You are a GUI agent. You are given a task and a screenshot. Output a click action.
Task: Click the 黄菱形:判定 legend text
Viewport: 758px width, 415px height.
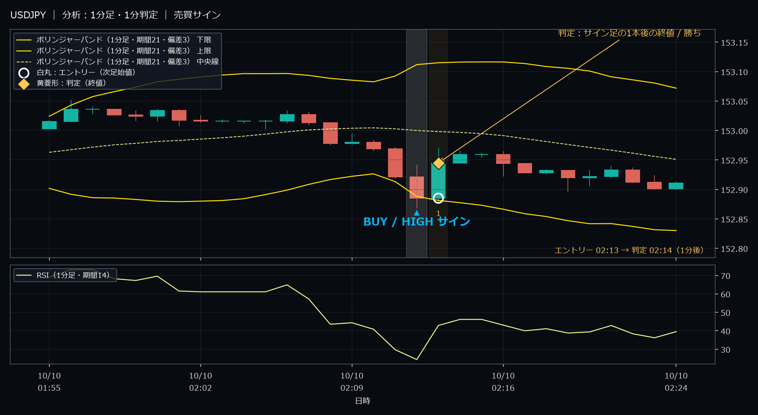(71, 83)
